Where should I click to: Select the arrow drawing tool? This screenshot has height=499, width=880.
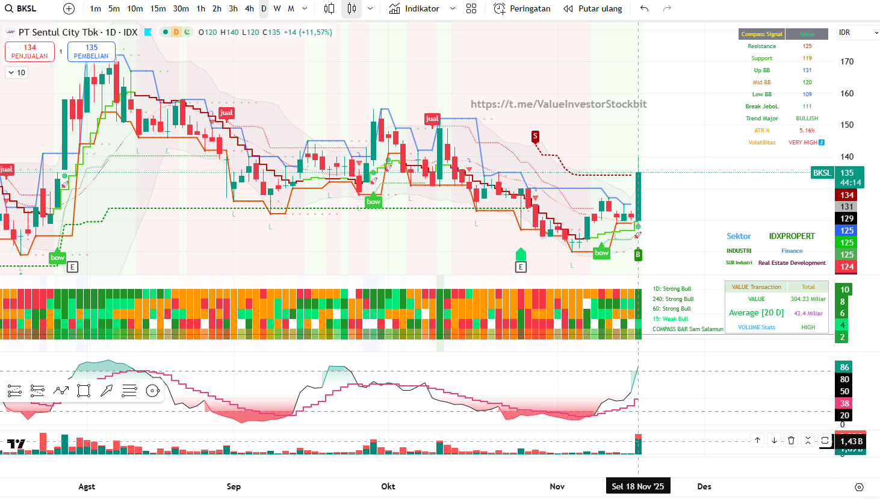pos(107,391)
